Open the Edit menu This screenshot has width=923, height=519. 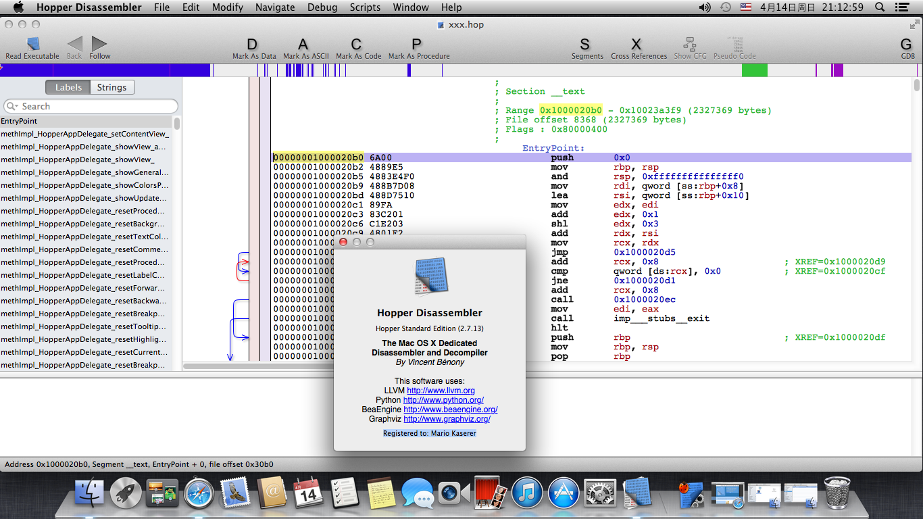pos(191,7)
